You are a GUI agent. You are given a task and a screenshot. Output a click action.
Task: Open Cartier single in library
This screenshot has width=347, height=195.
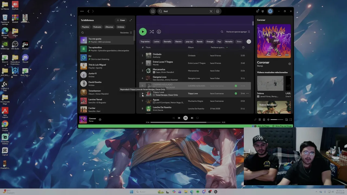pyautogui.click(x=107, y=109)
